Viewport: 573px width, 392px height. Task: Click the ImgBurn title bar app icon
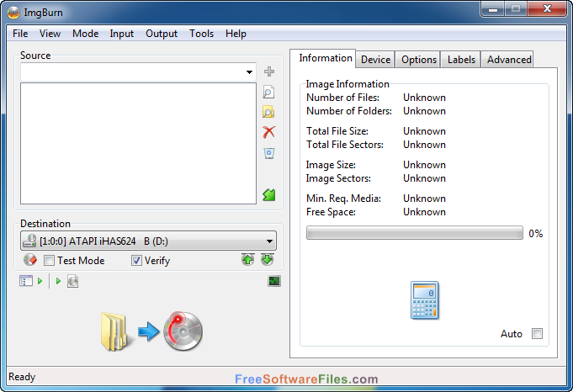[x=13, y=13]
